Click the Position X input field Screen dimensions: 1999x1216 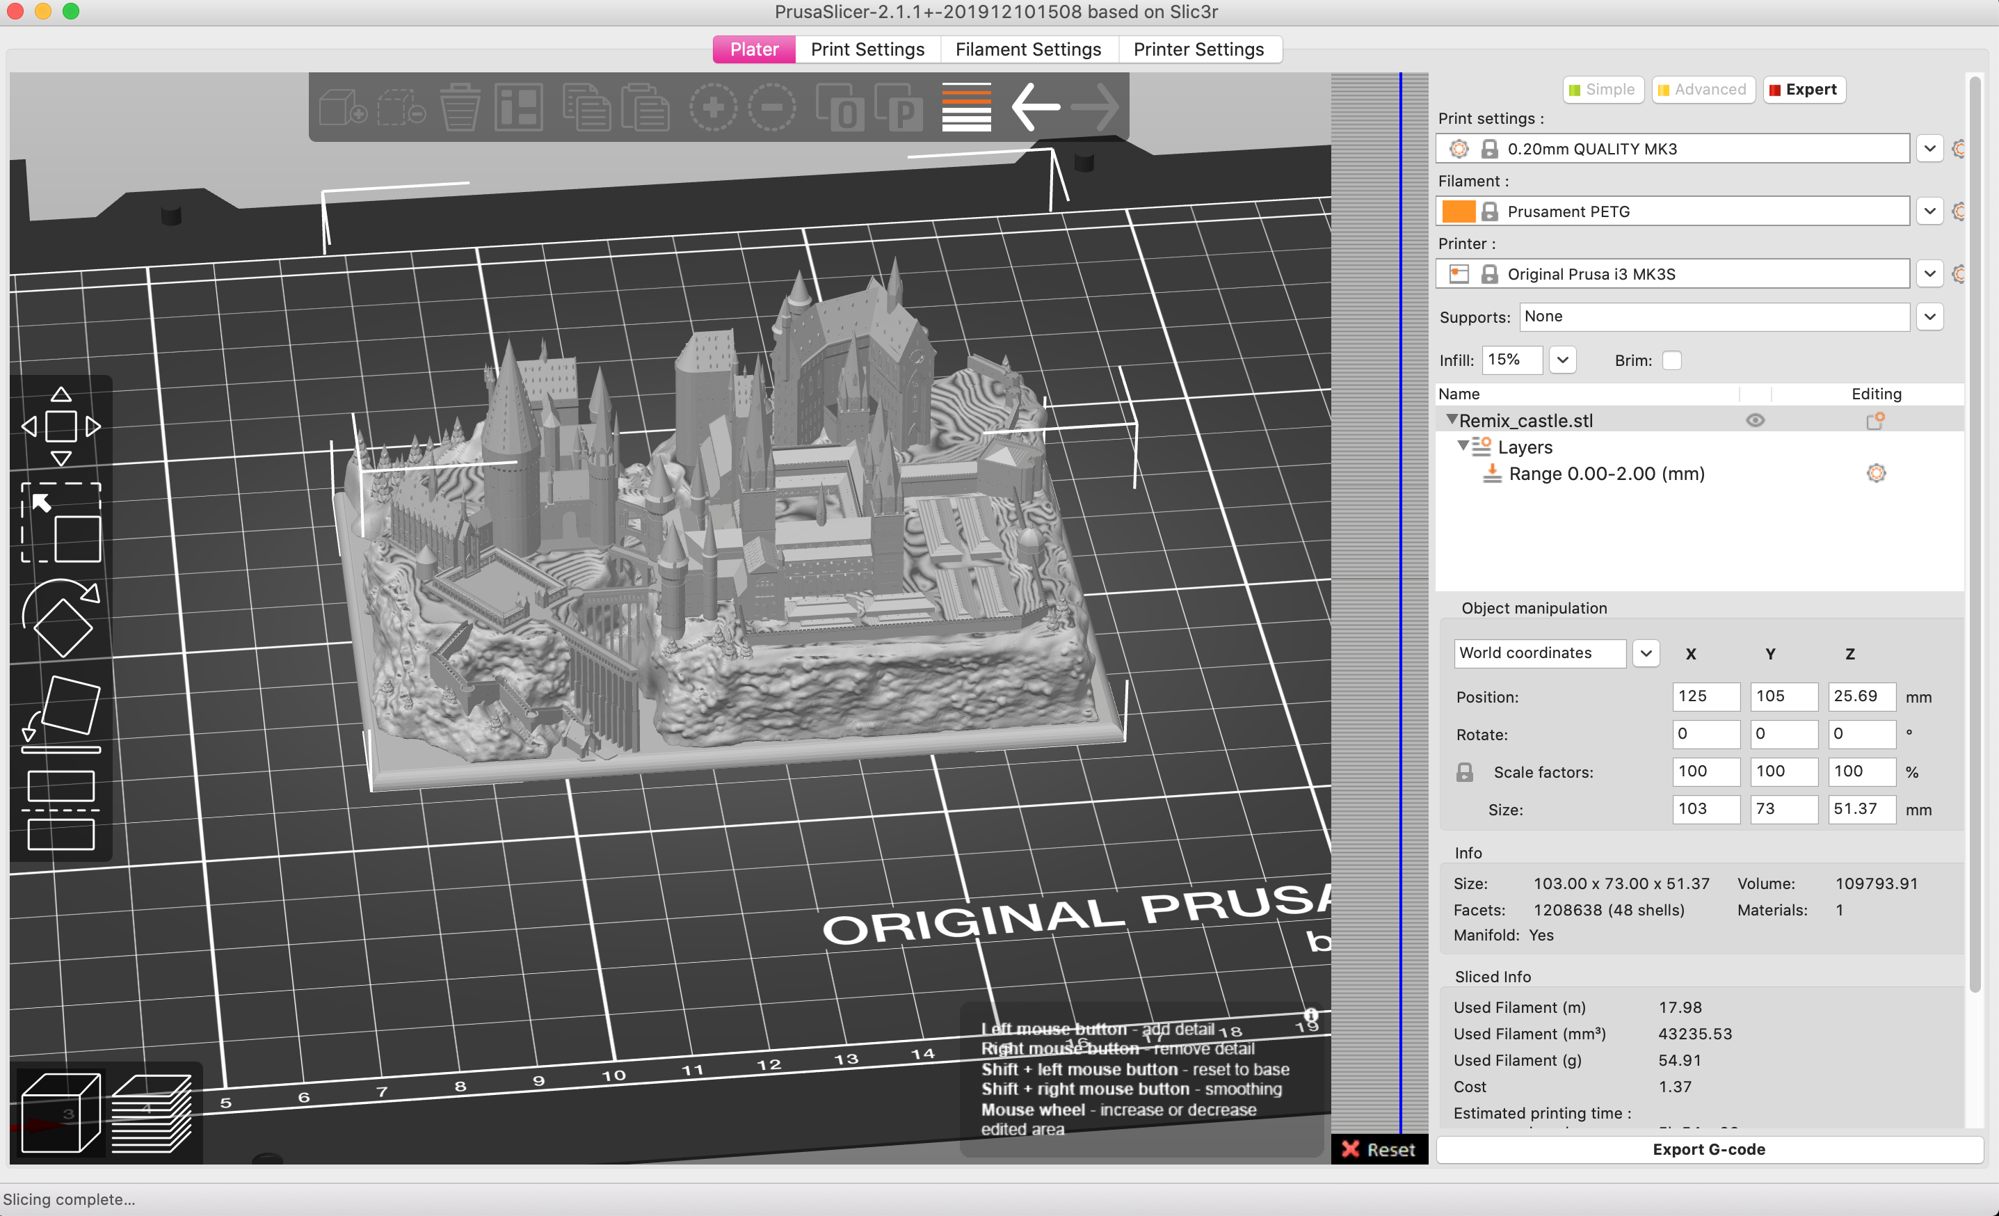(1705, 696)
